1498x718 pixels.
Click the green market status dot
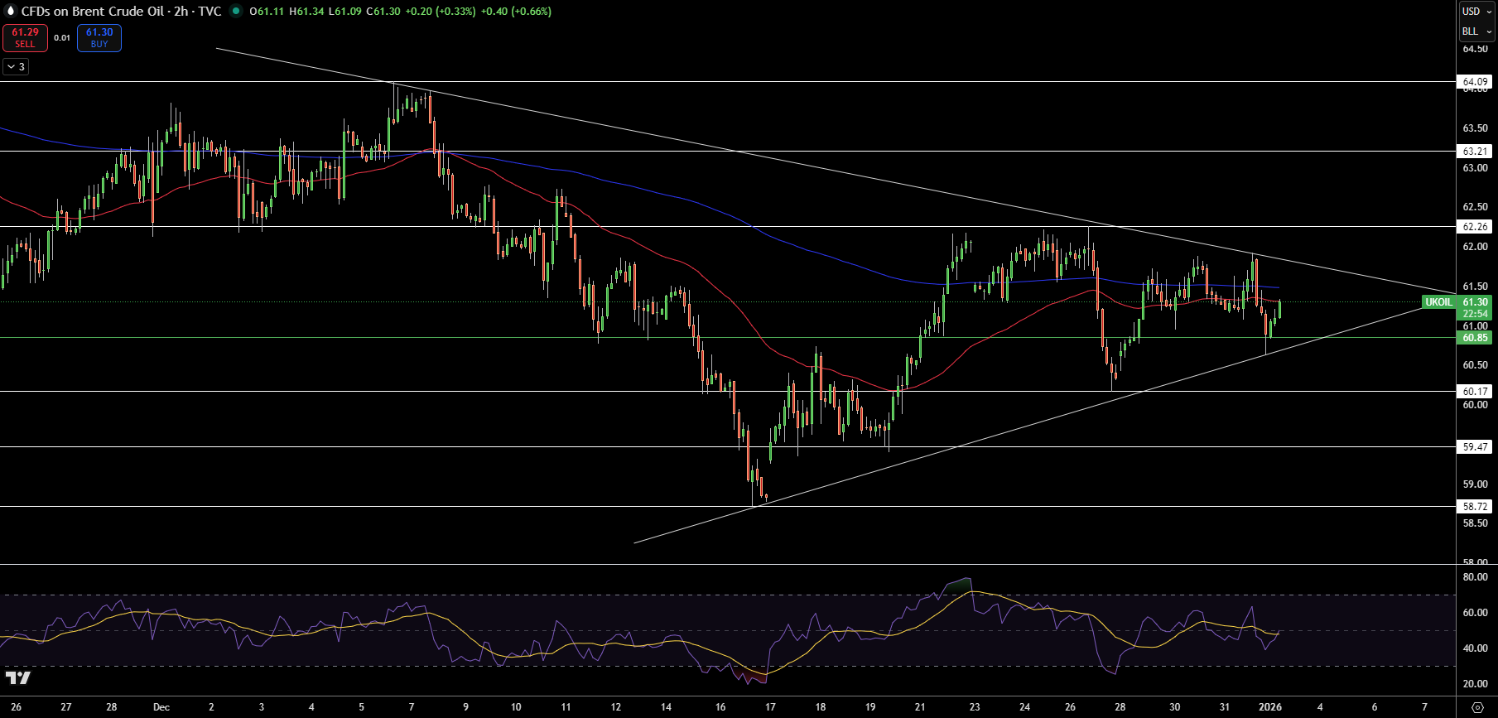(236, 12)
